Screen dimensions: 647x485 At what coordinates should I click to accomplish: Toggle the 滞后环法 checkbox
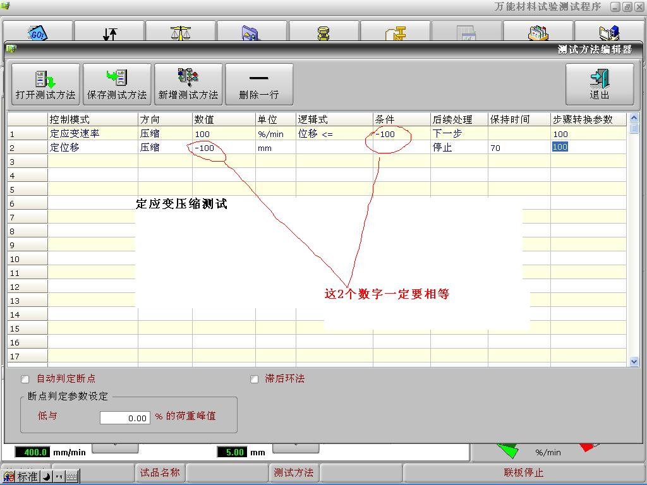[253, 379]
